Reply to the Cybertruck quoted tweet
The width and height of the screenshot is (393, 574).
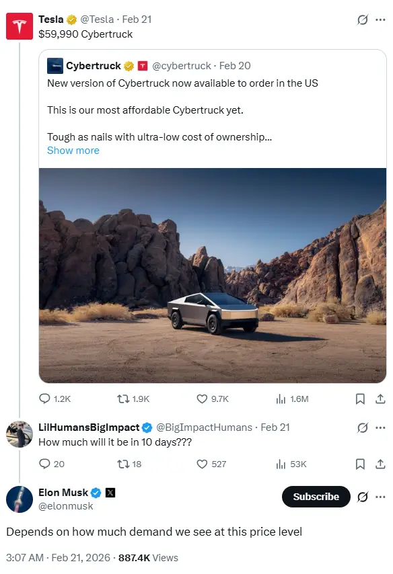click(x=44, y=399)
